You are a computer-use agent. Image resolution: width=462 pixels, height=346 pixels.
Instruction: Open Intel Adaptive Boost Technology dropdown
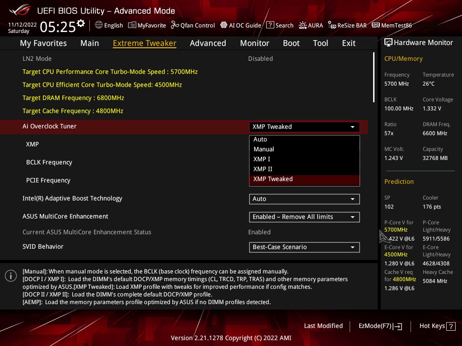(x=305, y=199)
